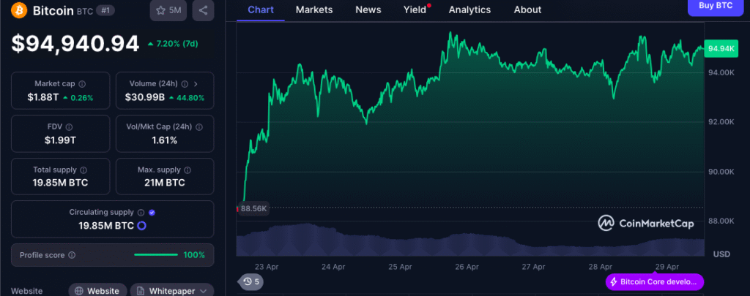This screenshot has height=296, width=750.
Task: Click the chart history events button labeled 5
Action: click(251, 281)
